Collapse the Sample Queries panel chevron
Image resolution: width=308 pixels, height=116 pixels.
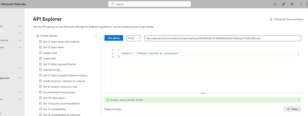pyautogui.click(x=96, y=37)
